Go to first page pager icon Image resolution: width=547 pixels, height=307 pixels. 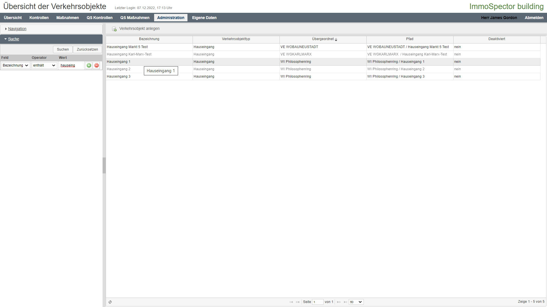[291, 302]
